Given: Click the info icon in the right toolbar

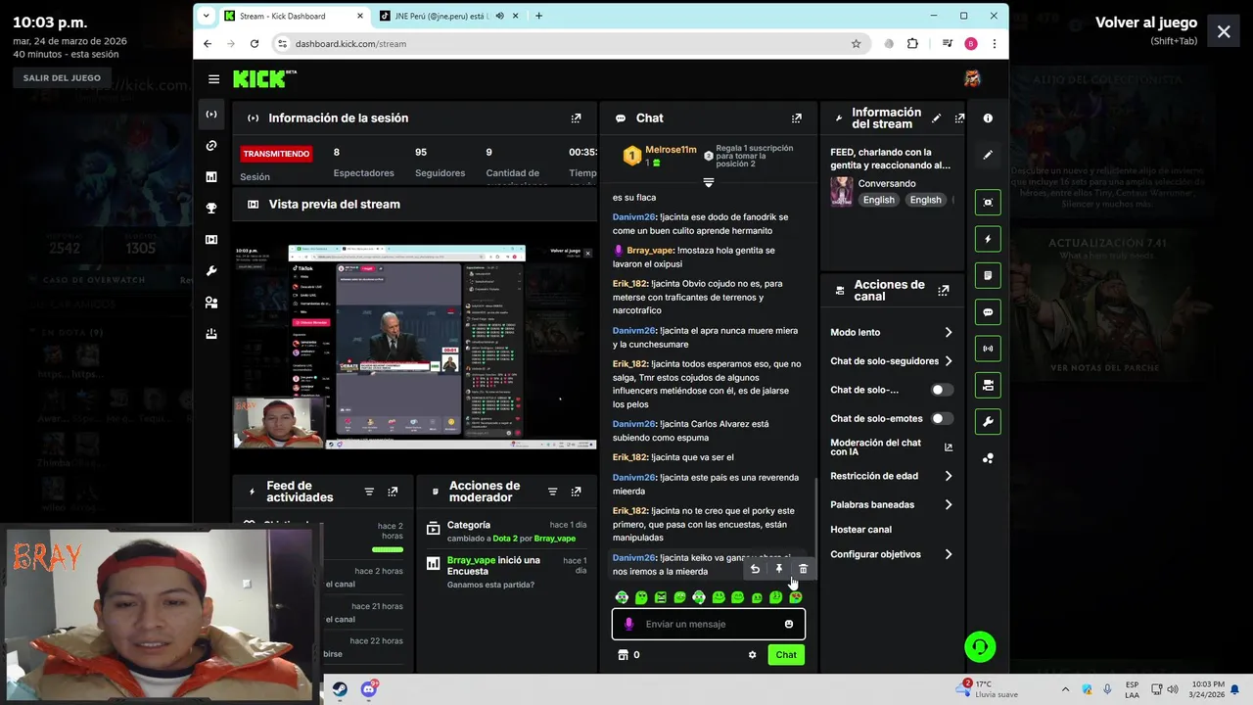Looking at the screenshot, I should point(988,118).
